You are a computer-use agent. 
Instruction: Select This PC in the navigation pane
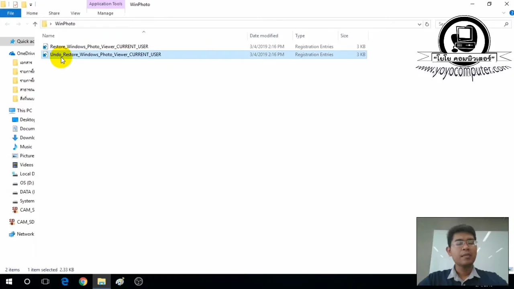click(x=24, y=110)
